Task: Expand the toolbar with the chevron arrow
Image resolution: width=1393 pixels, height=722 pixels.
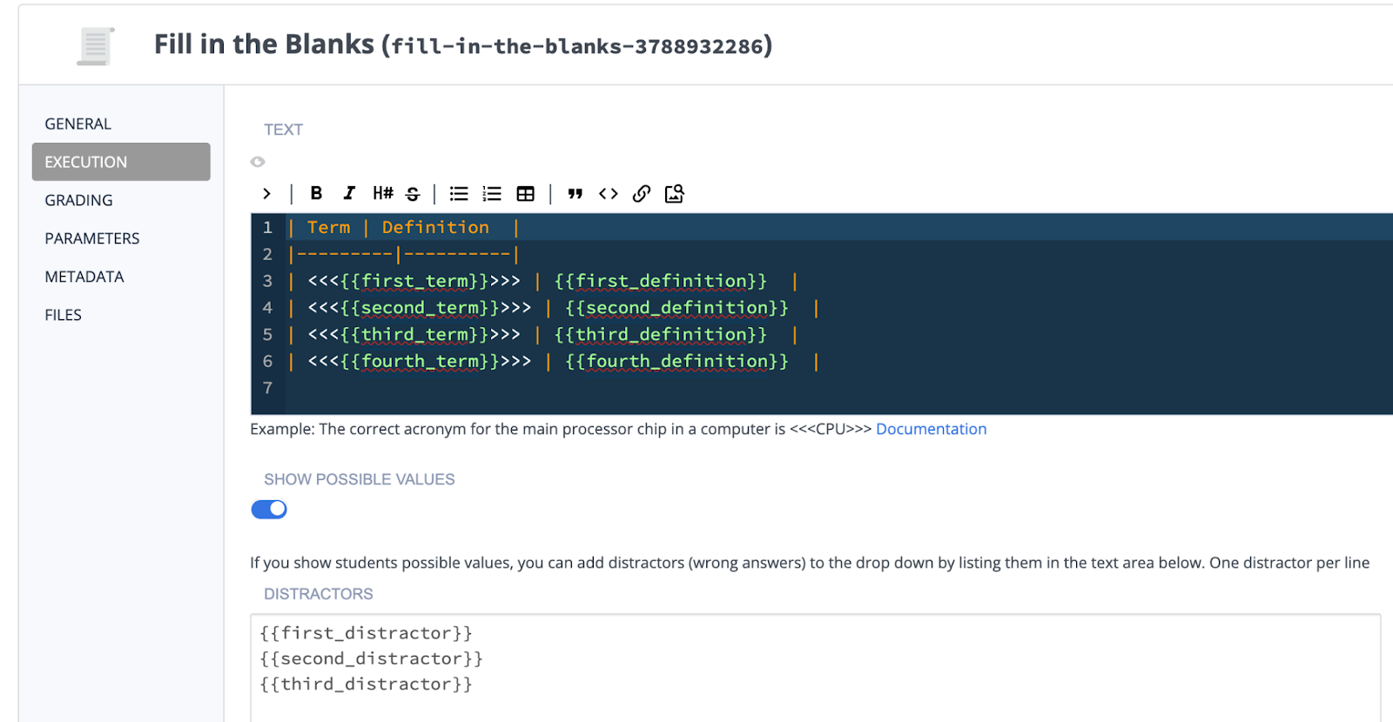Action: point(266,193)
